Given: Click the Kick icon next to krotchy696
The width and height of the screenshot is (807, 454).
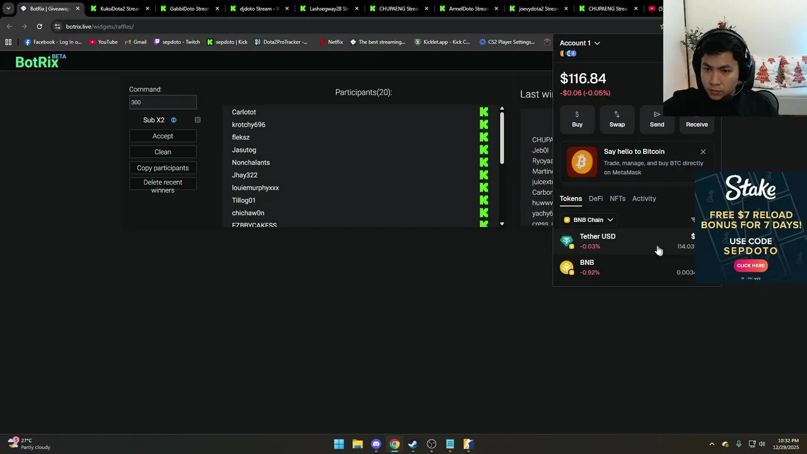Looking at the screenshot, I should point(484,124).
